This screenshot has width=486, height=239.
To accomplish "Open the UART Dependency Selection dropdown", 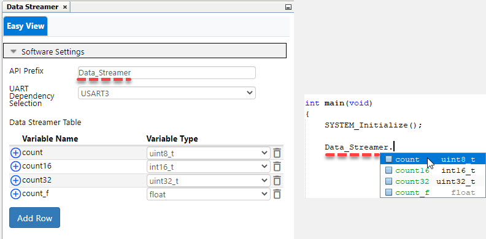I will point(167,93).
